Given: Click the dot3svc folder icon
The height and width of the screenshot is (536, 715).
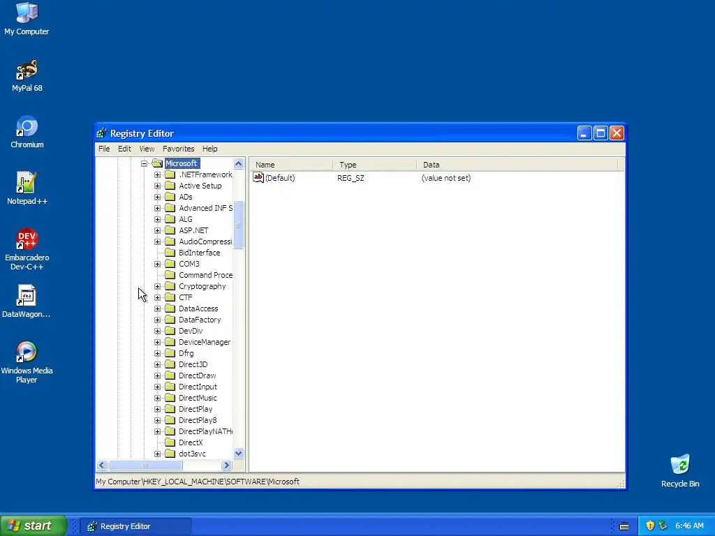Looking at the screenshot, I should pos(170,454).
